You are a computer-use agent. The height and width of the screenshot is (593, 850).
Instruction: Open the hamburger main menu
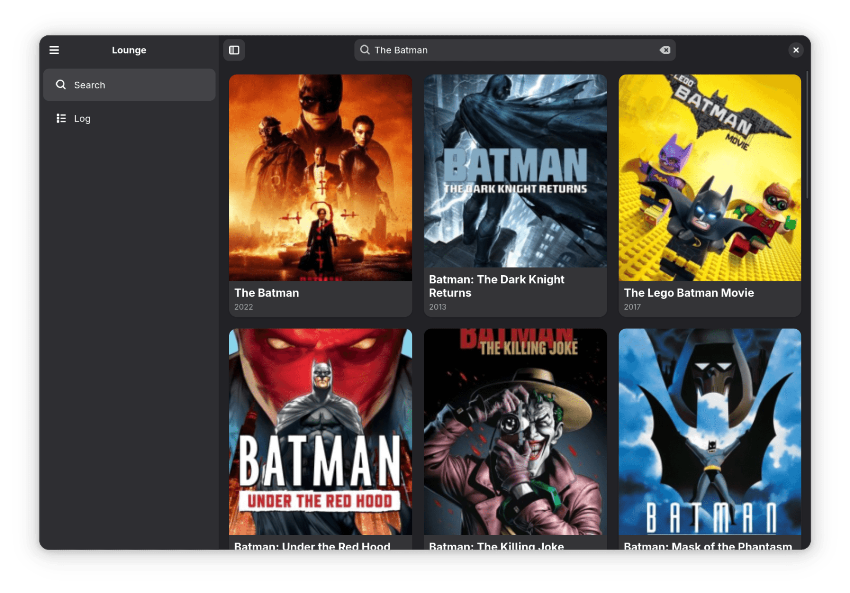54,50
